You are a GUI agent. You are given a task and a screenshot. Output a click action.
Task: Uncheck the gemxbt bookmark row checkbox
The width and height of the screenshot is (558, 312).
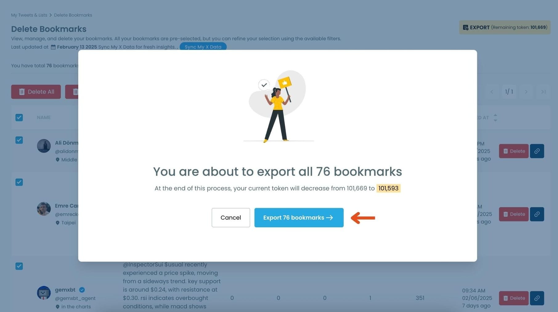click(19, 266)
